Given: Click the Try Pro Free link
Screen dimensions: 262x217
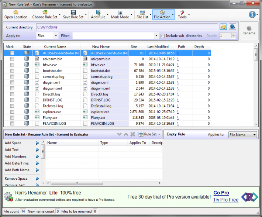Looking at the screenshot, I should pos(226,200).
